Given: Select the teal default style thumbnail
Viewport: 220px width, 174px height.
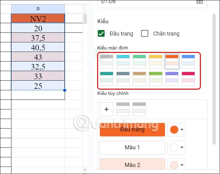Looking at the screenshot, I should click(106, 79).
